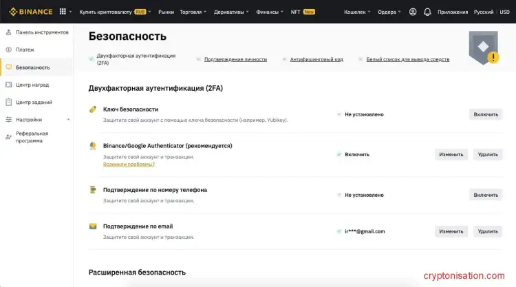The height and width of the screenshot is (287, 516).
Task: Click the Центр заданий clipboard icon
Action: pos(8,102)
